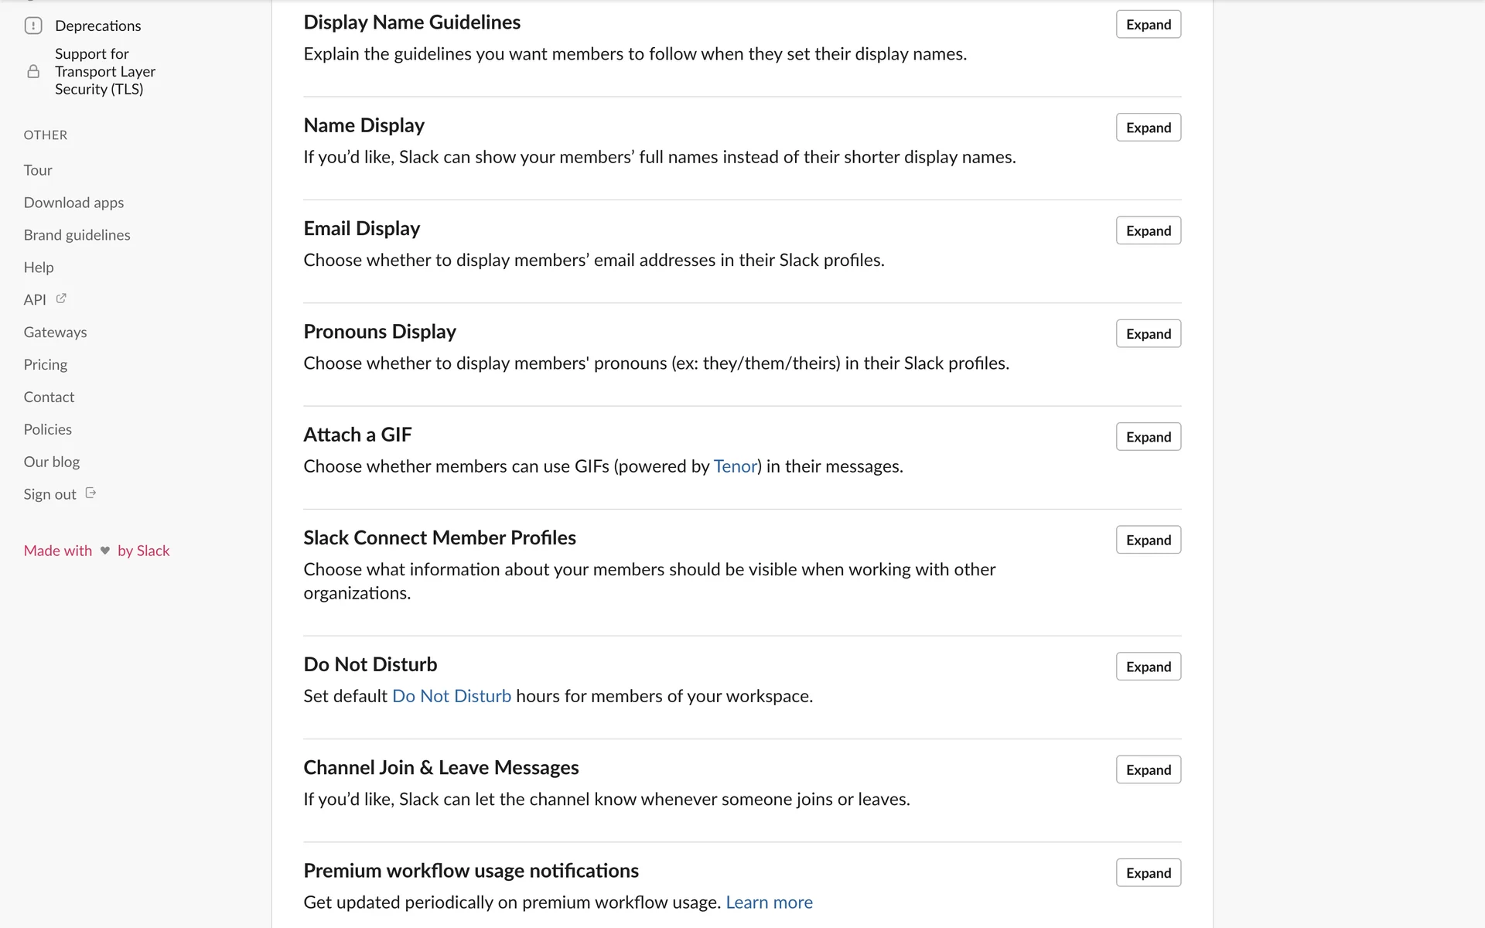Click the heart icon in footer

coord(105,551)
